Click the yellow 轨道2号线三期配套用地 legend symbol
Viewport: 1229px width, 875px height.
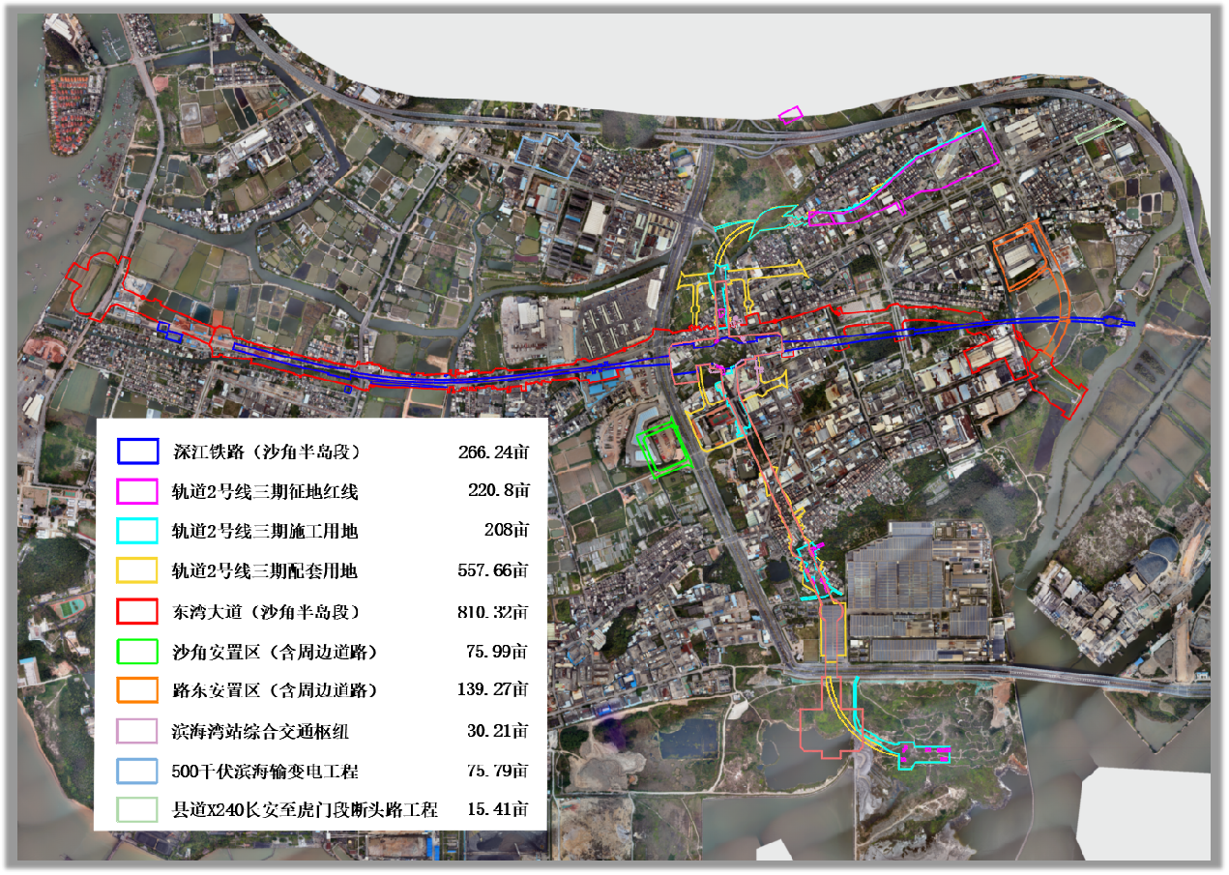(x=136, y=569)
